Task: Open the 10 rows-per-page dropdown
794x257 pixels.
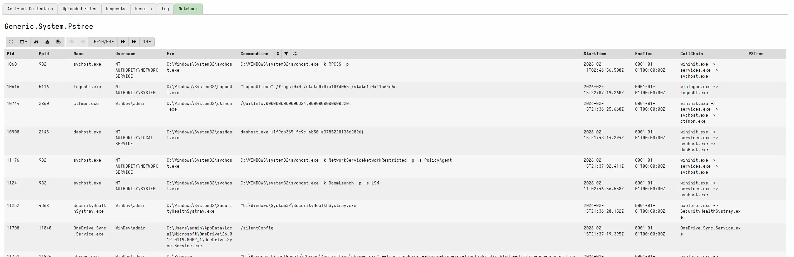Action: 147,42
